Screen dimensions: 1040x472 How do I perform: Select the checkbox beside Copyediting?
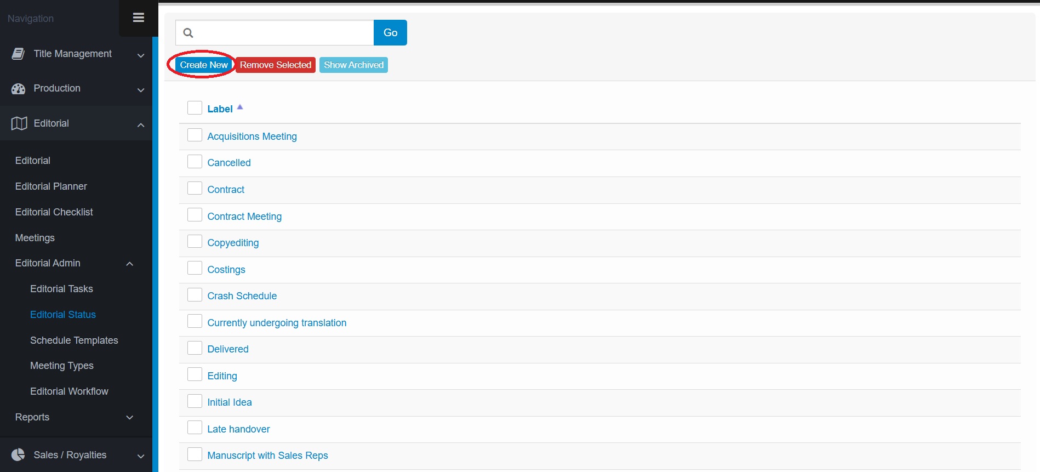195,242
